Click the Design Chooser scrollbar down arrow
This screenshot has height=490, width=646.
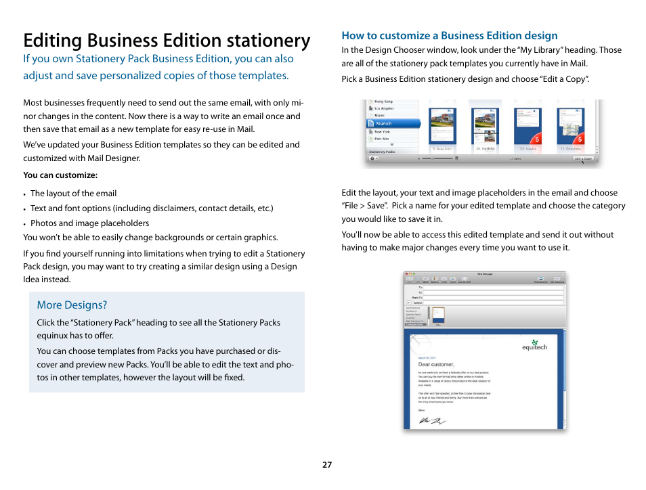(x=597, y=152)
